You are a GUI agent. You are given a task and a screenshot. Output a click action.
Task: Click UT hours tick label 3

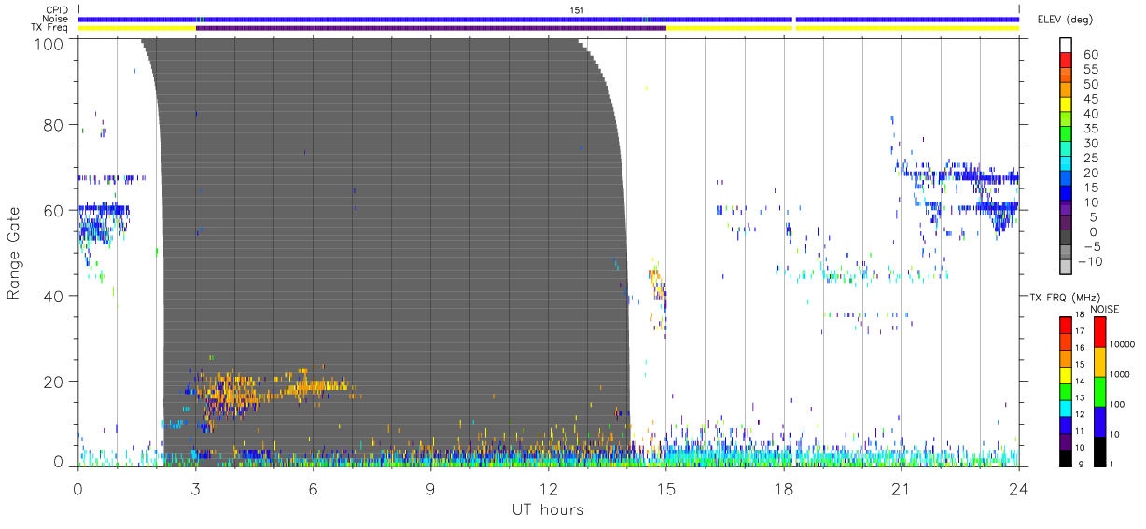pyautogui.click(x=196, y=490)
